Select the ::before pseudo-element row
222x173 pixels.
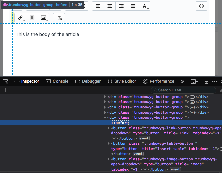pyautogui.click(x=111, y=123)
